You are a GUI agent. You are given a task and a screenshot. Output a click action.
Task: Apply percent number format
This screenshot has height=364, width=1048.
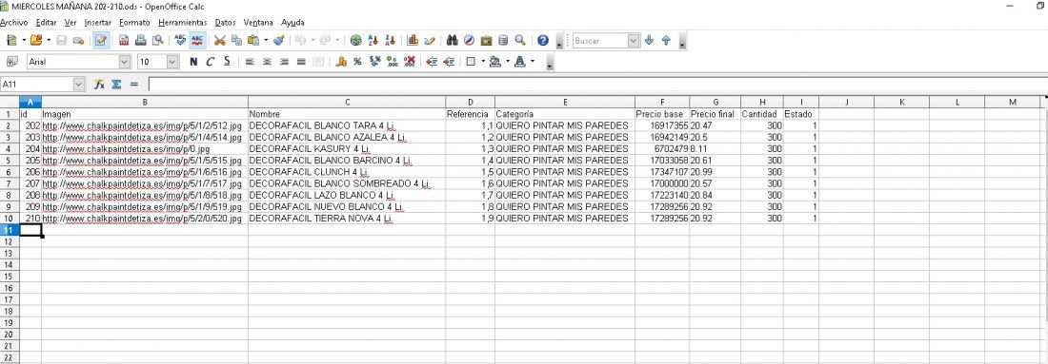point(357,62)
